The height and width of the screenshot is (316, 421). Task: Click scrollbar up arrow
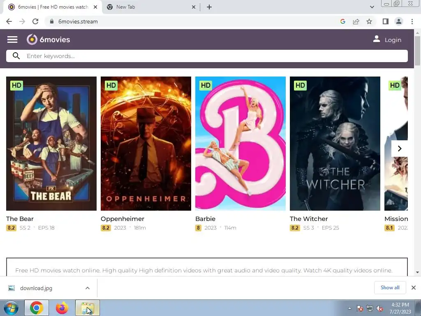click(x=417, y=33)
